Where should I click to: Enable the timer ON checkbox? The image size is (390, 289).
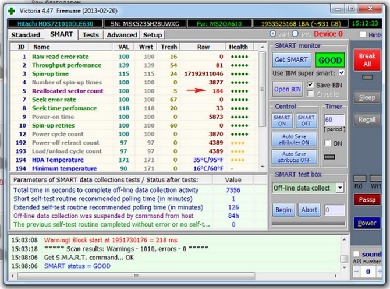coord(329,143)
